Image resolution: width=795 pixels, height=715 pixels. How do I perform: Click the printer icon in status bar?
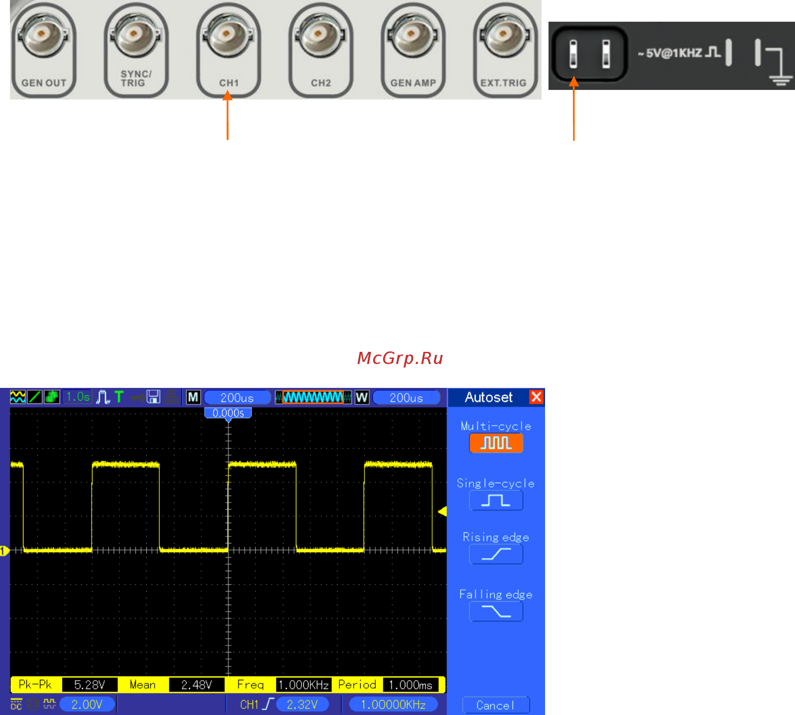(x=172, y=397)
